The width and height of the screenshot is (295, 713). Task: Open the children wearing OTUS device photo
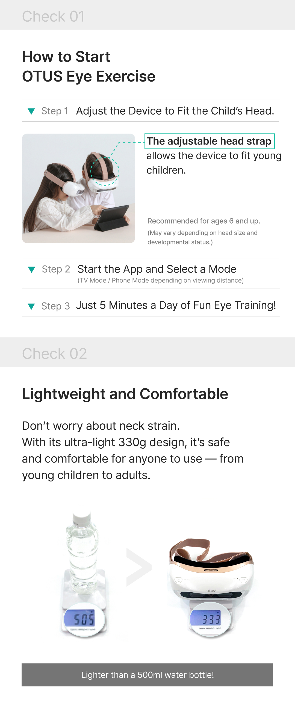(78, 189)
